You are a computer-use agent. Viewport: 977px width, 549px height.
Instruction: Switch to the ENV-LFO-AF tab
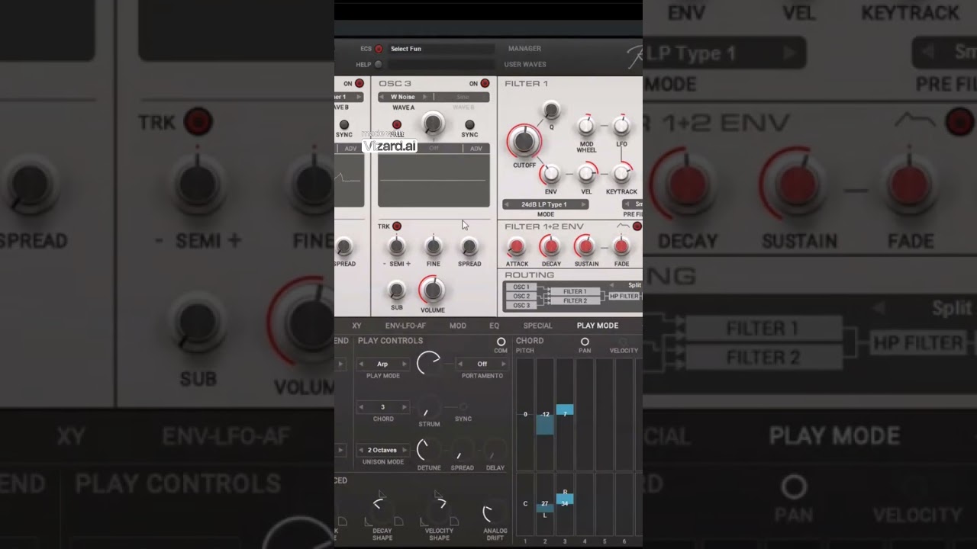tap(405, 326)
